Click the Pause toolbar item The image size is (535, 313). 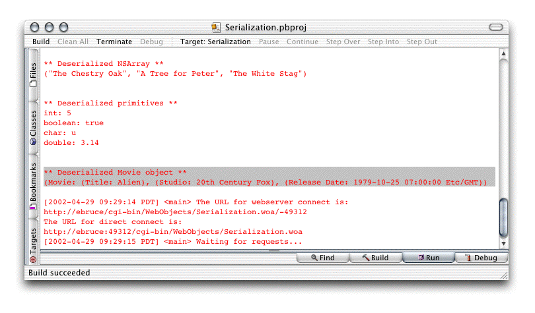coord(269,42)
